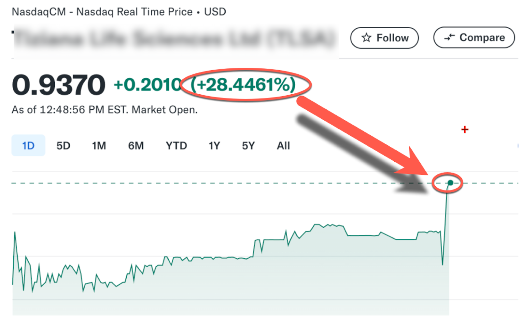521x321 pixels.
Task: Click the compare arrows icon
Action: [449, 37]
